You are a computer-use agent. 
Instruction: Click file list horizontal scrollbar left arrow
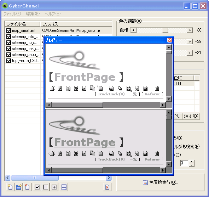tap(8, 178)
